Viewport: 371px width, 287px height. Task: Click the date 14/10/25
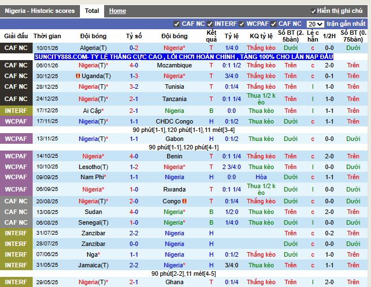click(47, 156)
